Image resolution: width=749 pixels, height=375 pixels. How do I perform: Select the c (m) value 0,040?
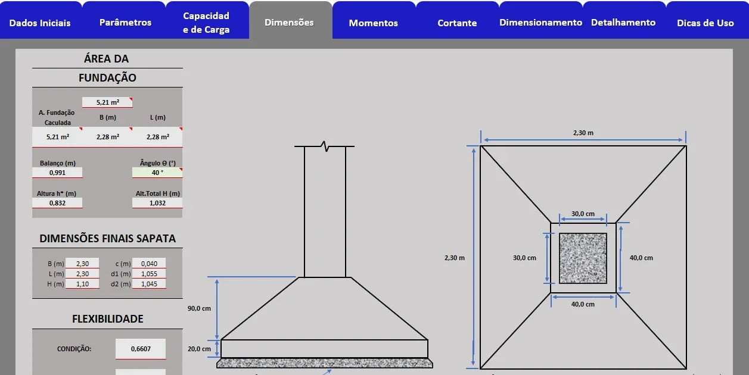tap(149, 264)
